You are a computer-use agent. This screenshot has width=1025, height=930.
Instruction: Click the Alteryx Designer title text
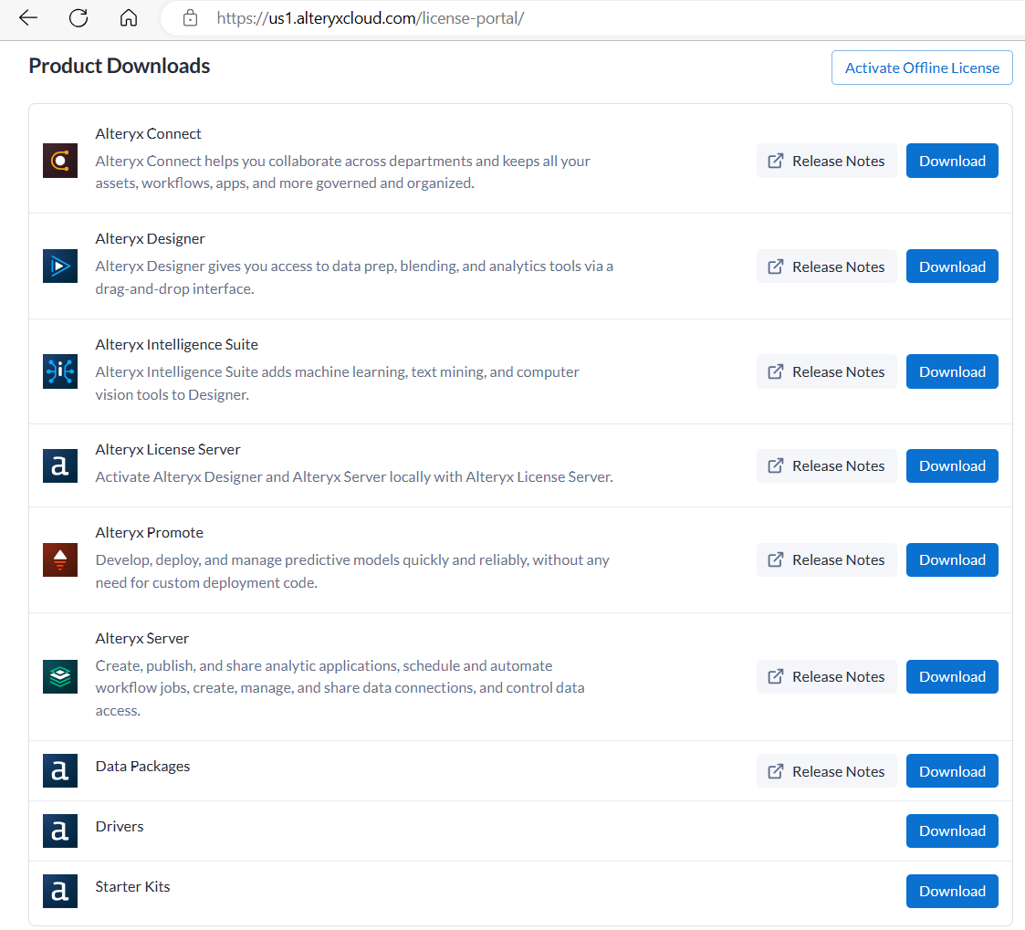point(150,238)
